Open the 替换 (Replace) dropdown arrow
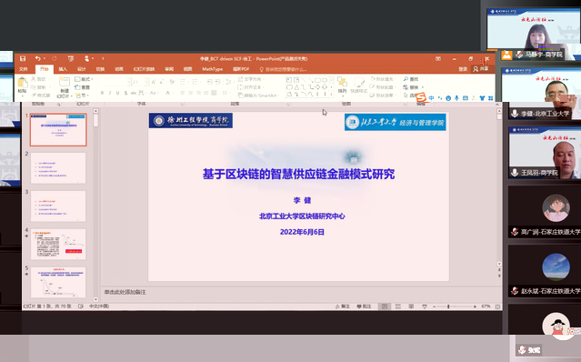Screen dimensions: 581x362 (423, 87)
